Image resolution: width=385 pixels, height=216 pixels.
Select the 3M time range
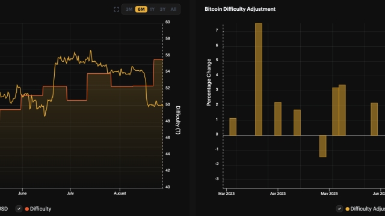(129, 10)
